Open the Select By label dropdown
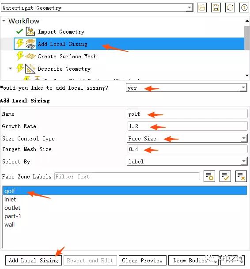This screenshot has width=250, height=269. (x=187, y=161)
